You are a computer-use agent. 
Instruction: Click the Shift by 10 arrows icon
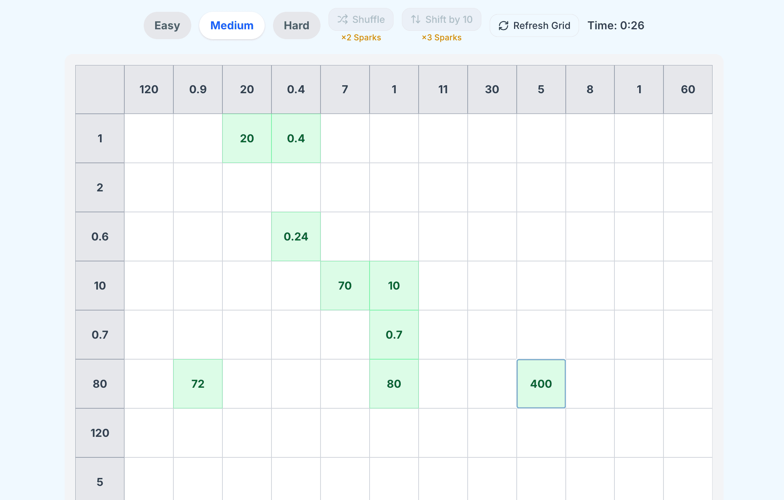(x=414, y=19)
